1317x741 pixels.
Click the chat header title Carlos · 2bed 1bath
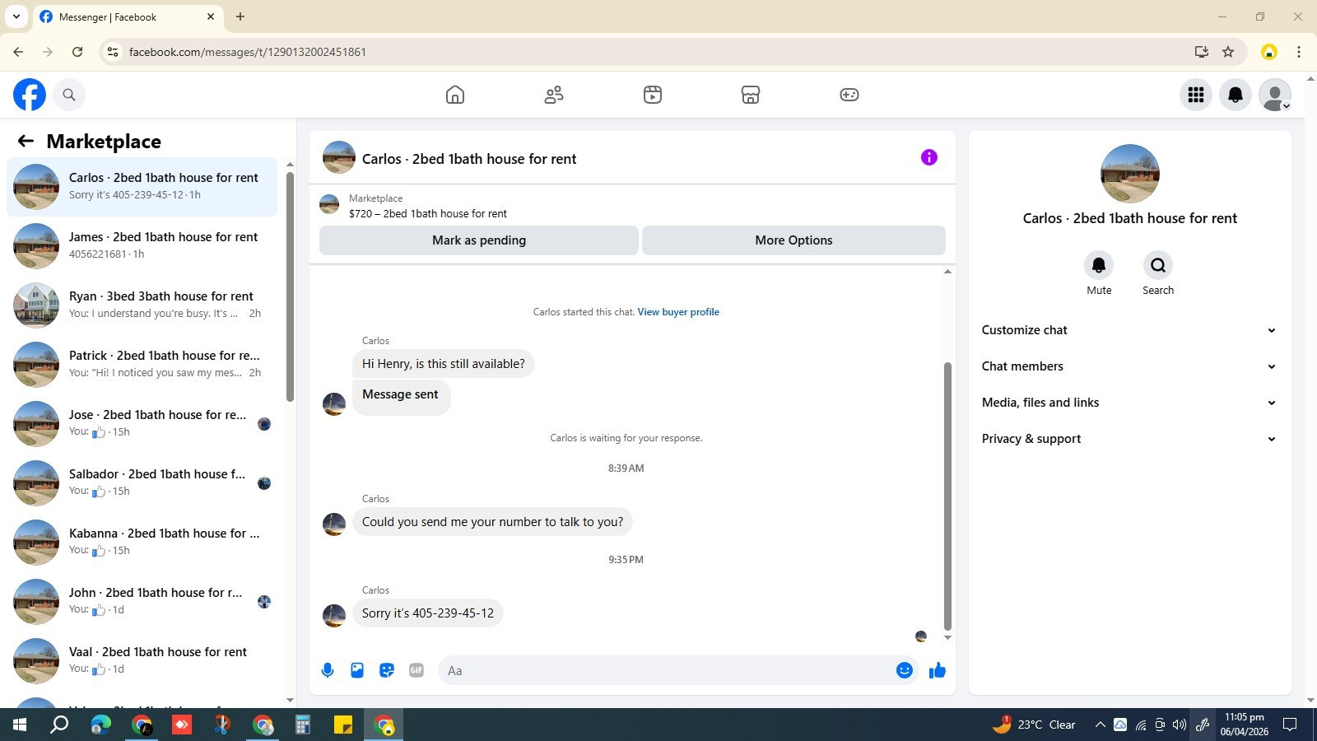pyautogui.click(x=469, y=159)
